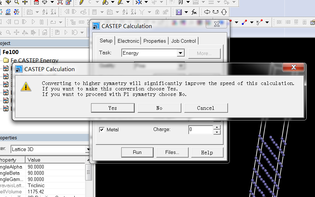Close the symmetry warning dialog with red X
Image resolution: width=315 pixels, height=197 pixels.
[x=294, y=67]
